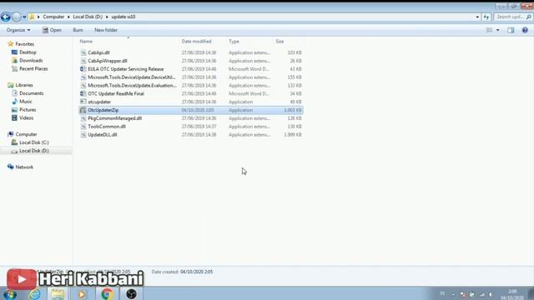Select the OtcUpdaterZip application icon
The image size is (534, 300).
[83, 110]
